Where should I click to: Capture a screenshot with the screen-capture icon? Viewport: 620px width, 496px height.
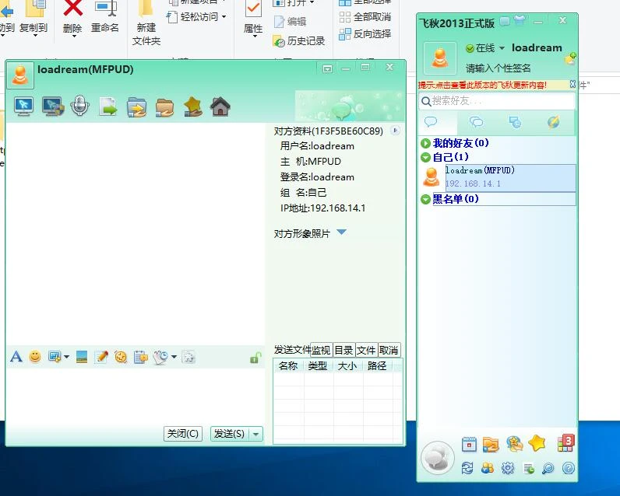[x=55, y=357]
